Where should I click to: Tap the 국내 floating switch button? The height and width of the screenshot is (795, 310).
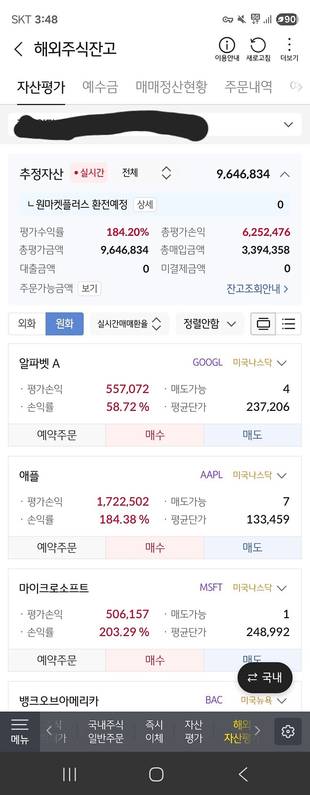click(265, 677)
